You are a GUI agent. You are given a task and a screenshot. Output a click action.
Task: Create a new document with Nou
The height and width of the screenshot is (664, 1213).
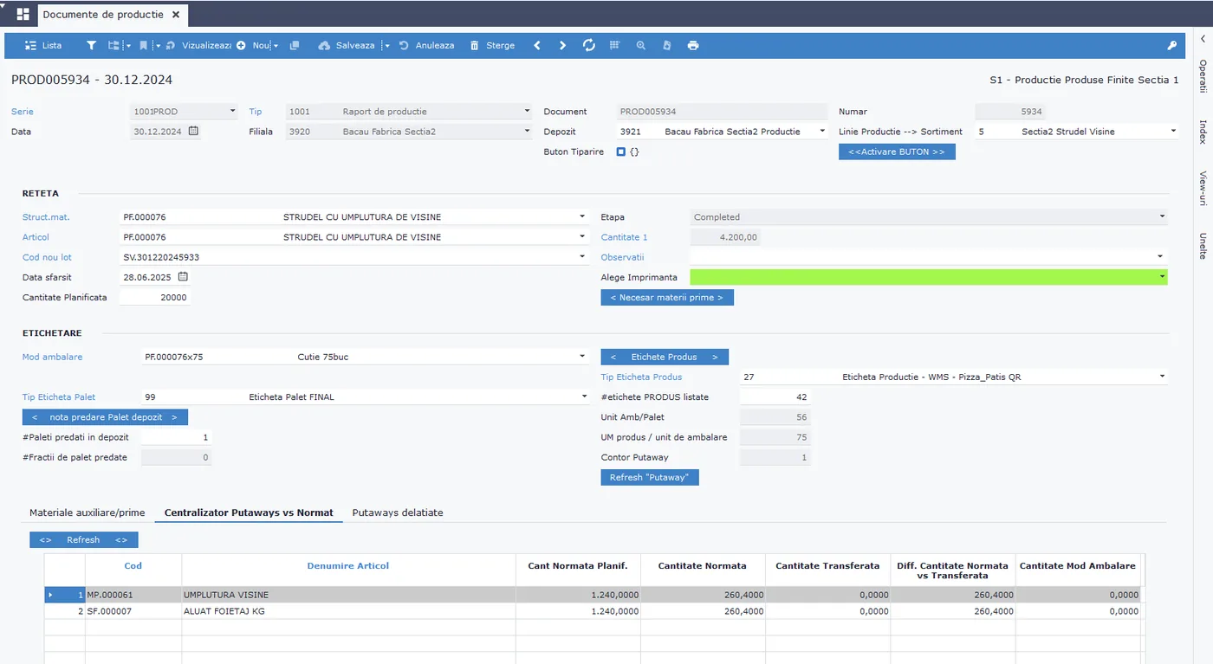click(255, 45)
